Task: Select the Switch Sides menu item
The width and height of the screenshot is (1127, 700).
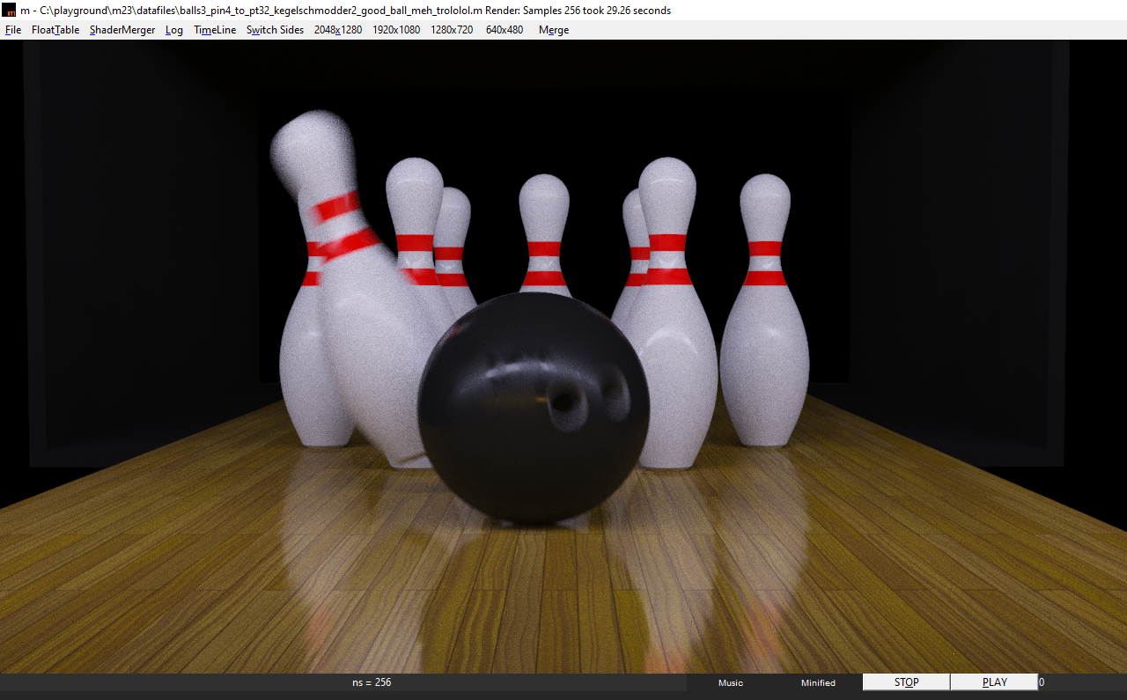Action: point(275,30)
